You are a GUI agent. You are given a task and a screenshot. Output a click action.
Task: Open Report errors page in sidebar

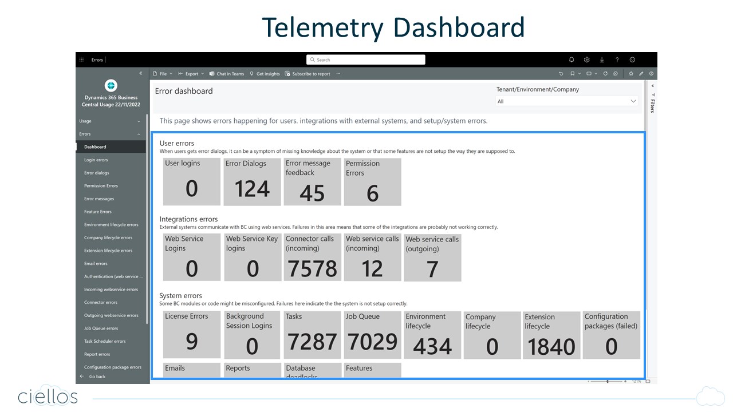pos(111,354)
